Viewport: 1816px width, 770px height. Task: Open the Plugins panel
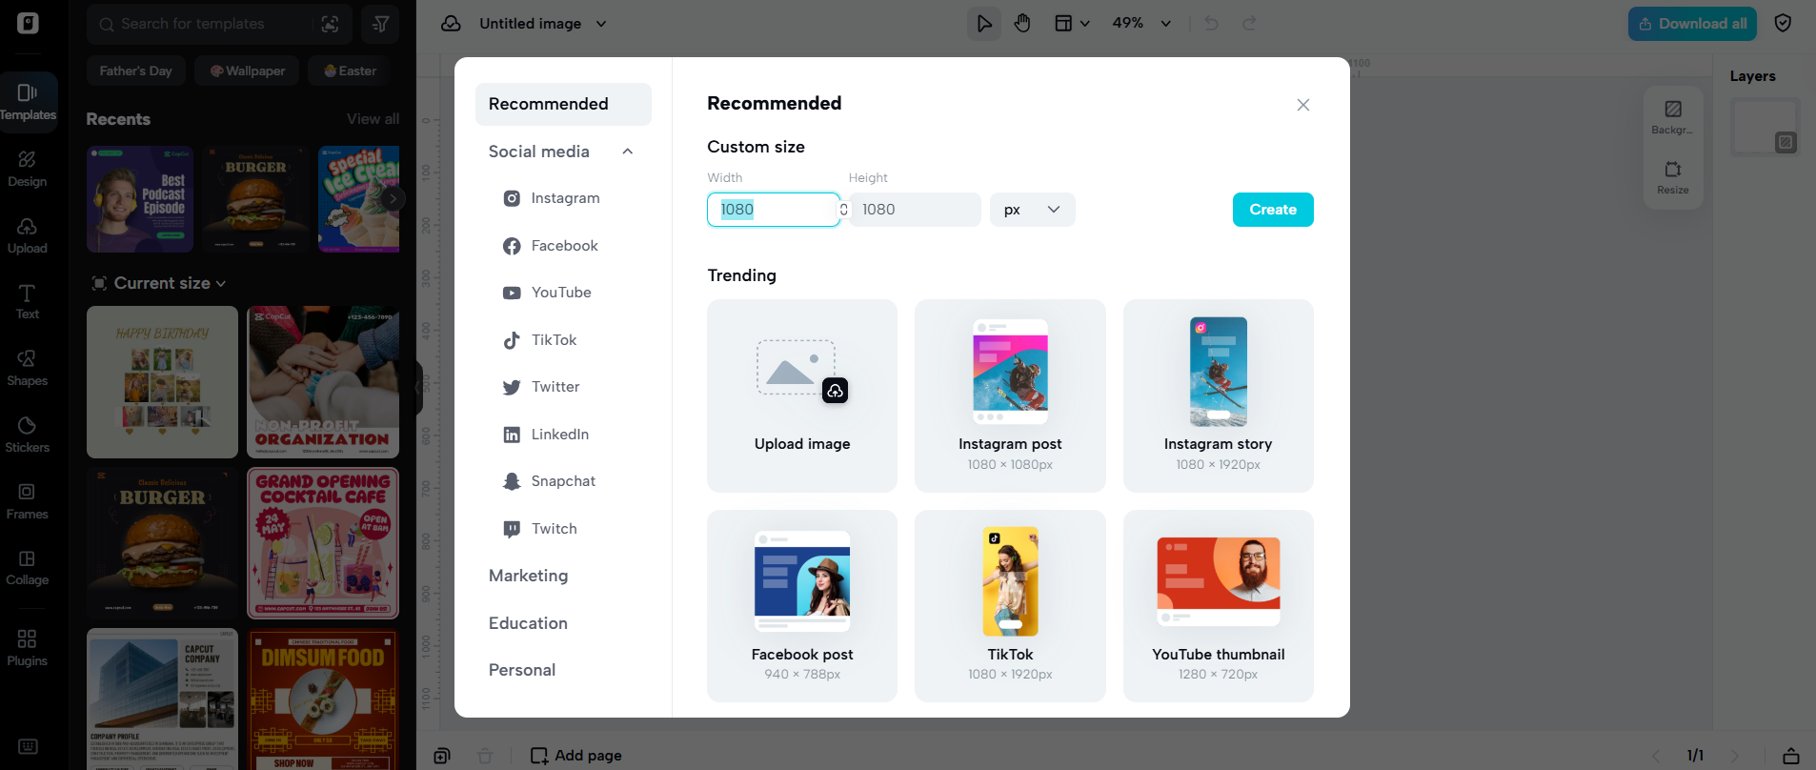click(x=27, y=647)
